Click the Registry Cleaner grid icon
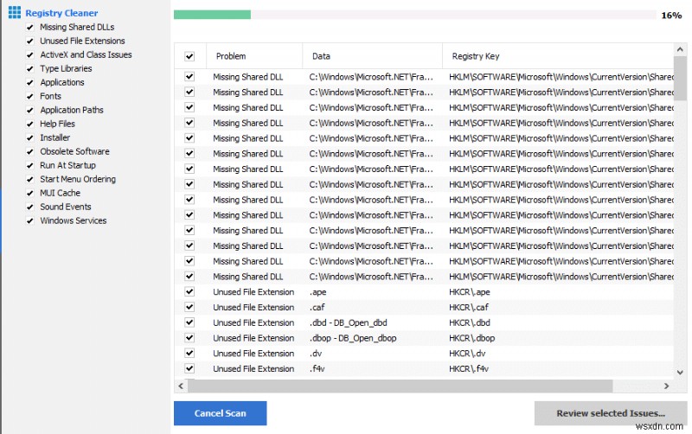The height and width of the screenshot is (434, 692). pos(14,12)
